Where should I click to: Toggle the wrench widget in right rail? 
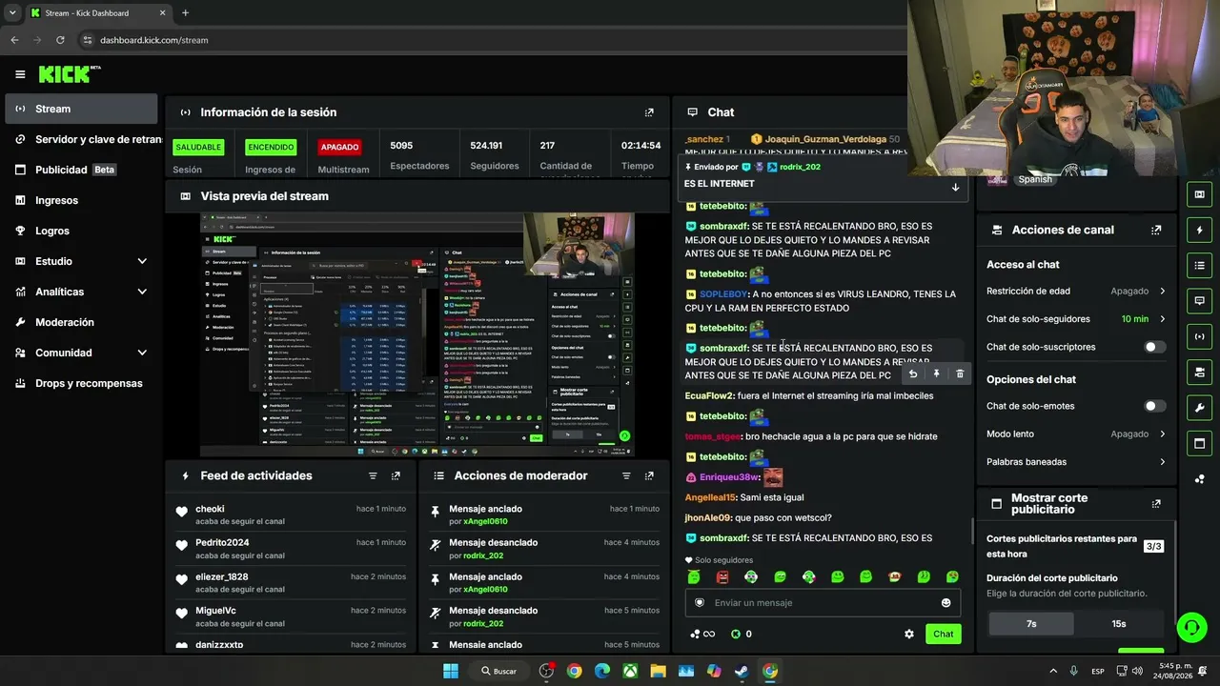point(1200,408)
